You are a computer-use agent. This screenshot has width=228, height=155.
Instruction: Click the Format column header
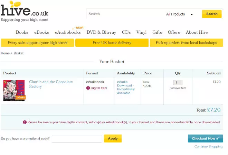coord(92,73)
